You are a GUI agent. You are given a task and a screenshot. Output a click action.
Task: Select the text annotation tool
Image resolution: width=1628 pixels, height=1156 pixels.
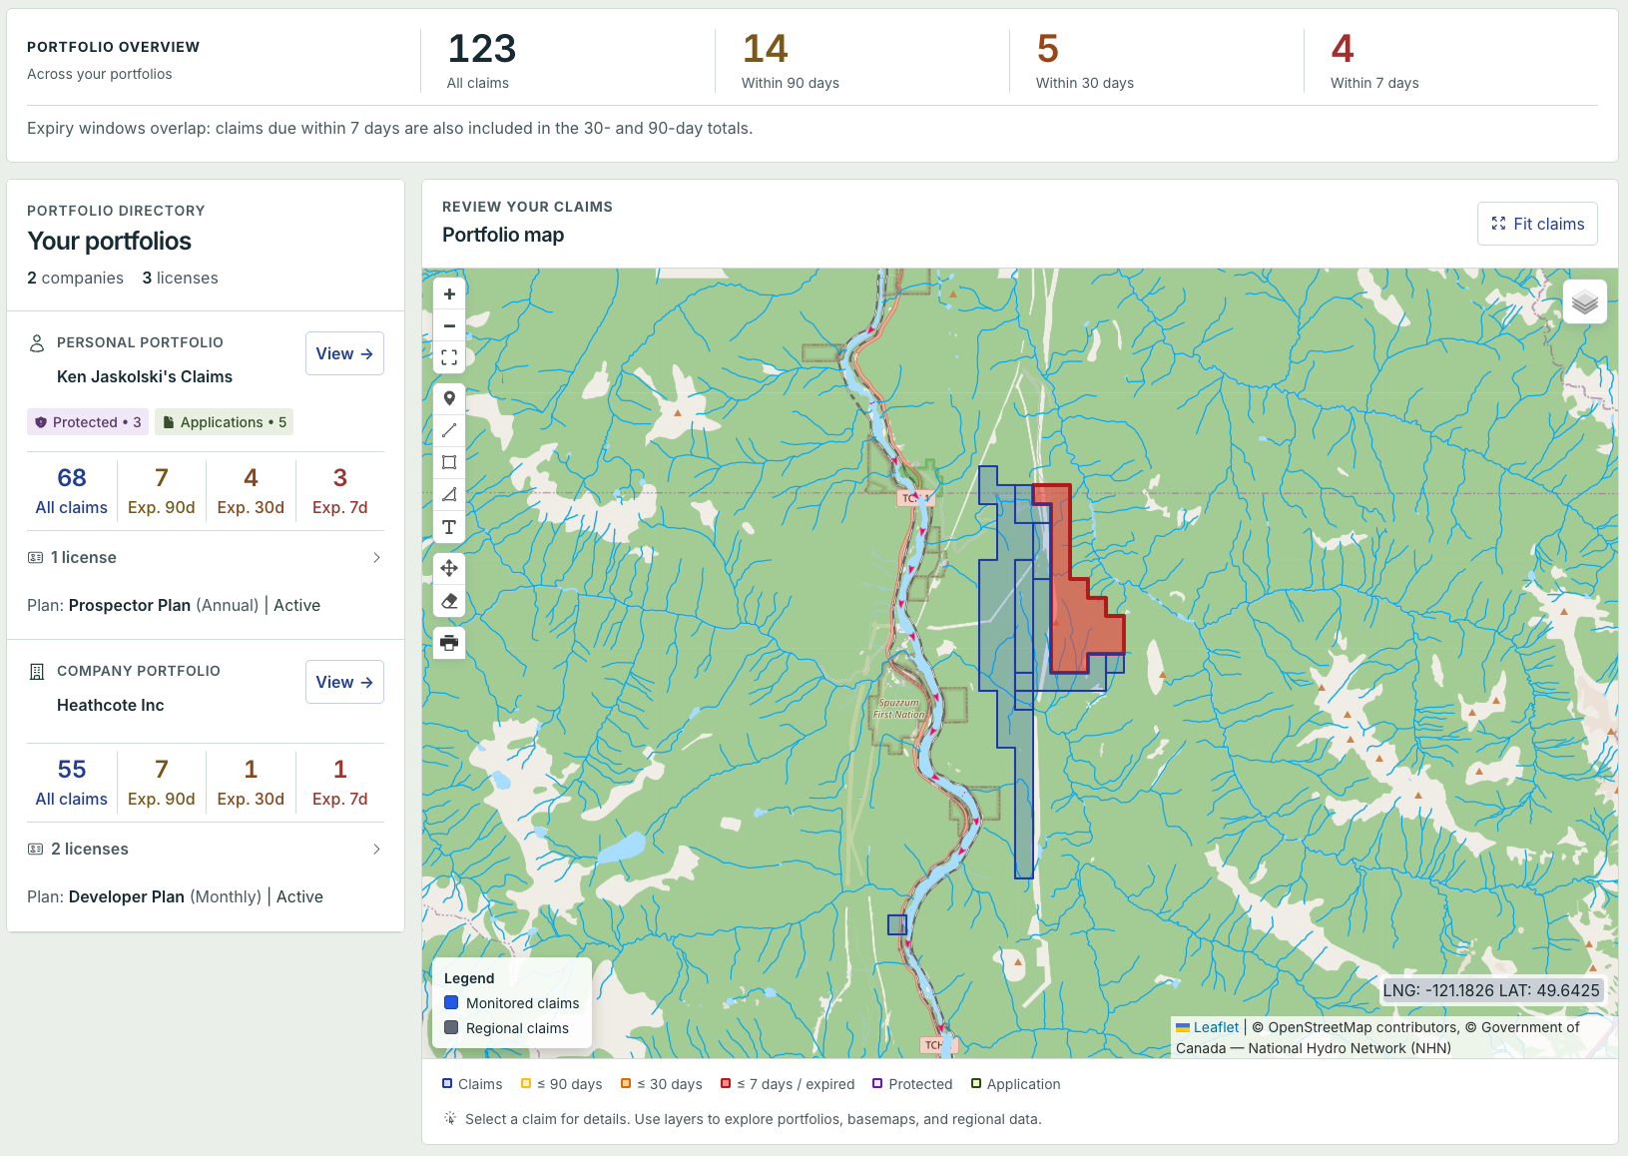449,526
